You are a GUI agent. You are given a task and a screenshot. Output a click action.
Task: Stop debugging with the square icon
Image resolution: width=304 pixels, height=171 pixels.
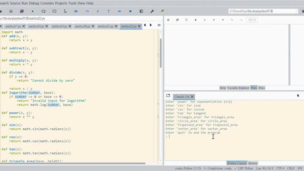(130, 11)
